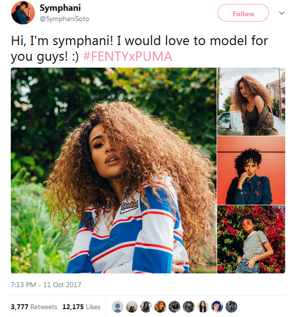Viewport: 295px width, 317px height.
Task: Open the tweet options chevron menu
Action: point(281,13)
